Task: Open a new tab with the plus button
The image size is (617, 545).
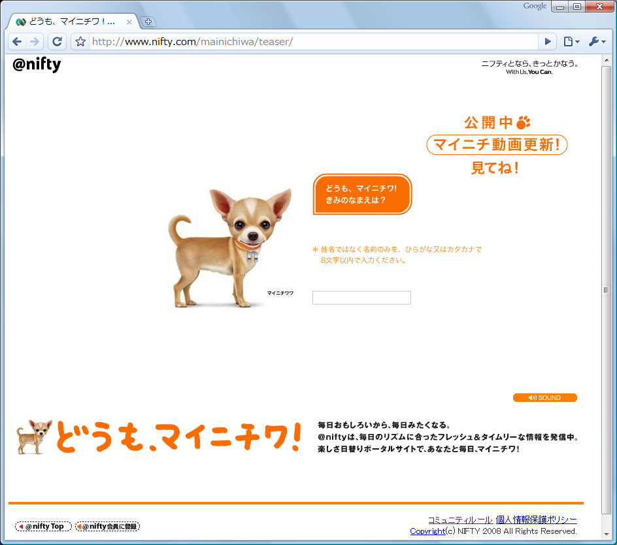Action: (x=148, y=22)
